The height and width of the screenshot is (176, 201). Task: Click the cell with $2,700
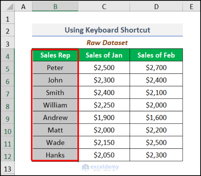pos(156,68)
